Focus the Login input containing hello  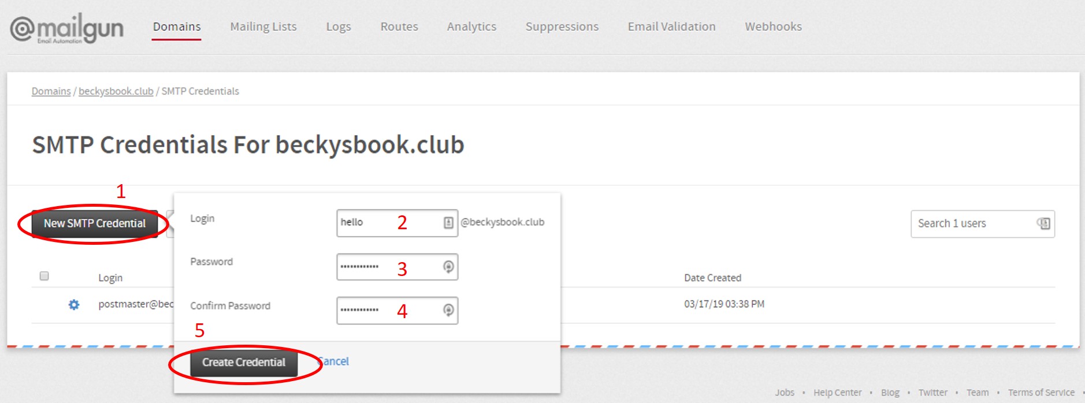click(x=397, y=223)
